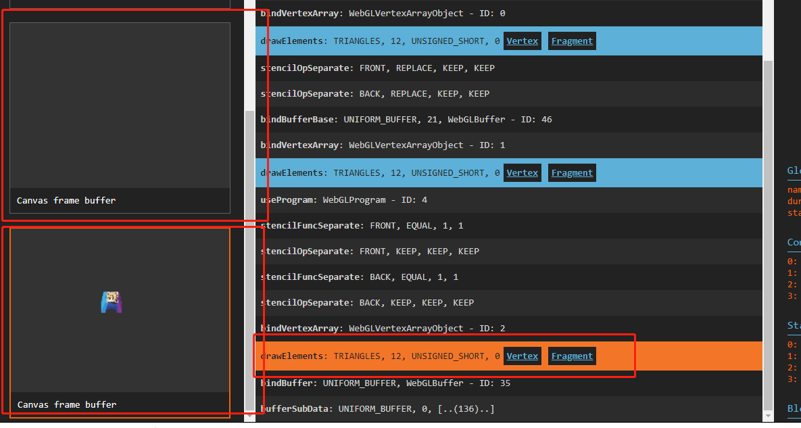Open Fragment link in drawElements below bindVertexArray ID: 1
801x428 pixels.
(572, 172)
